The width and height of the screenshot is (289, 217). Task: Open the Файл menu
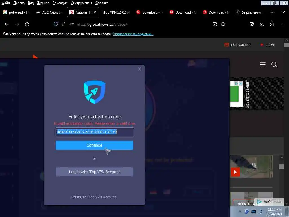coord(6,3)
